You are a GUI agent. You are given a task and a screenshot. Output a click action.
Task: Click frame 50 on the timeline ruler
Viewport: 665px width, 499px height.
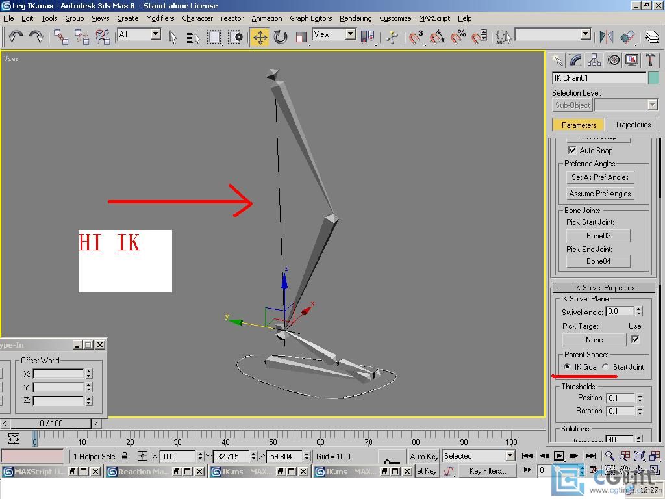(x=273, y=441)
